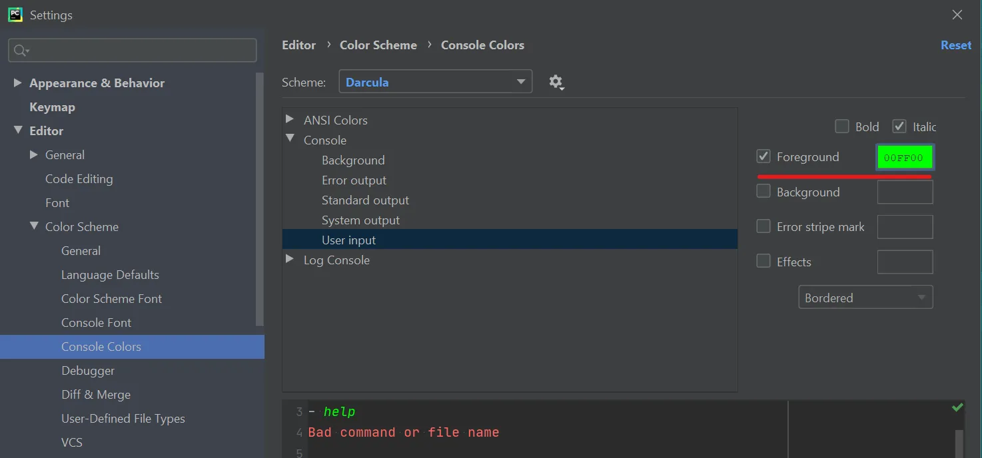Click the preview pane scrollbar
The width and height of the screenshot is (982, 458).
(x=959, y=443)
